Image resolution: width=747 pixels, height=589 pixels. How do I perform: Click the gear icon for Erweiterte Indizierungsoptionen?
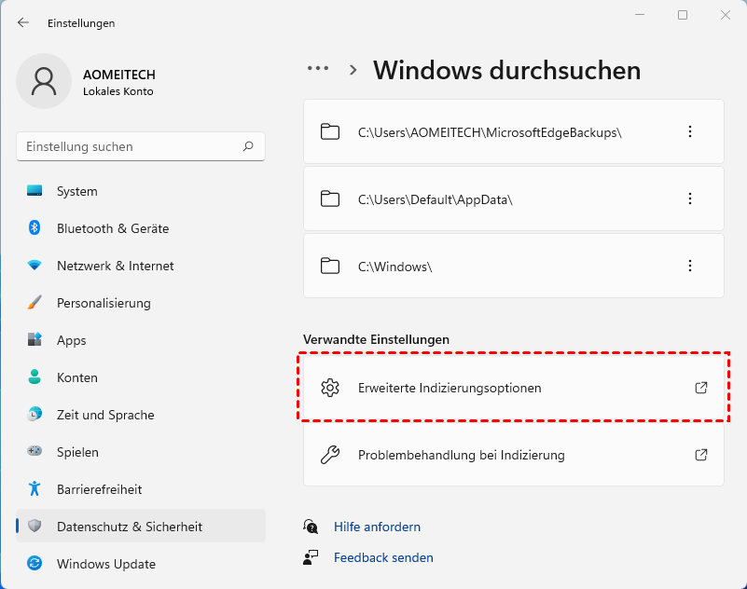coord(329,388)
